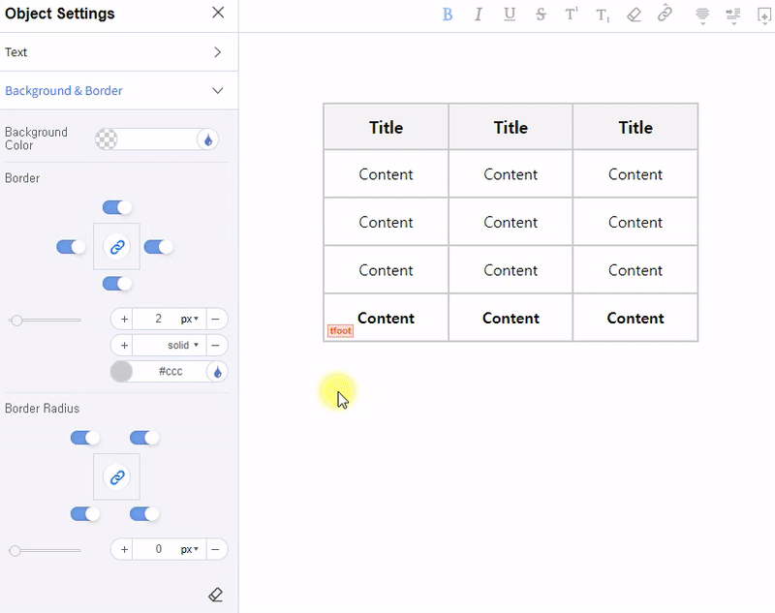775x613 pixels.
Task: Collapse the Background & Border section
Action: coord(217,91)
